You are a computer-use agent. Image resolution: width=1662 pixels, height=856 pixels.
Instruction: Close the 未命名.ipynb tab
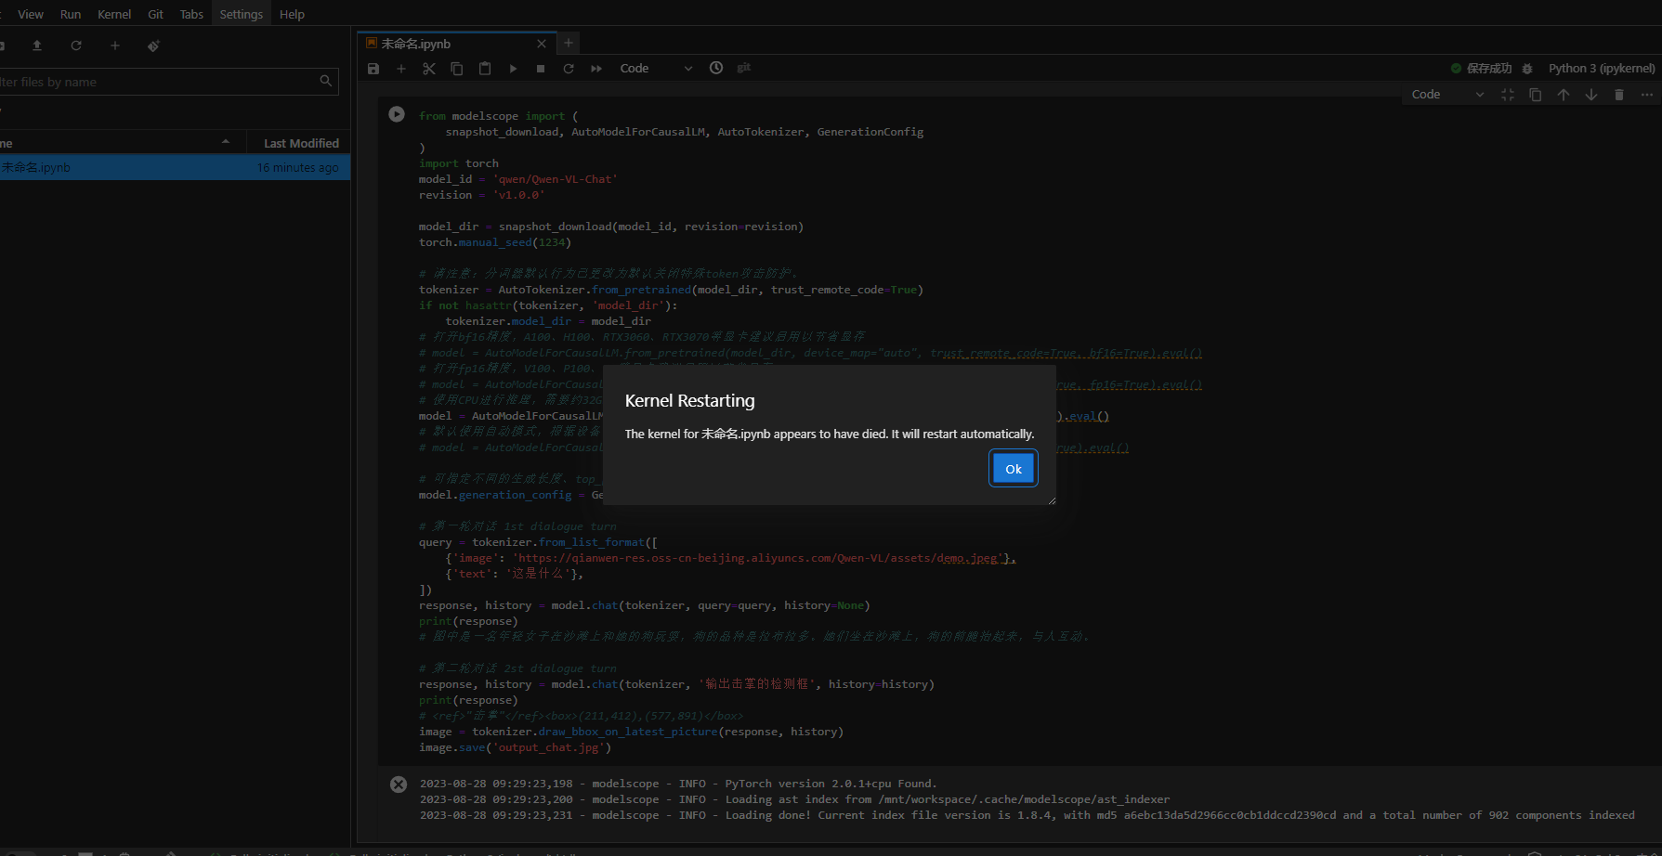(542, 44)
